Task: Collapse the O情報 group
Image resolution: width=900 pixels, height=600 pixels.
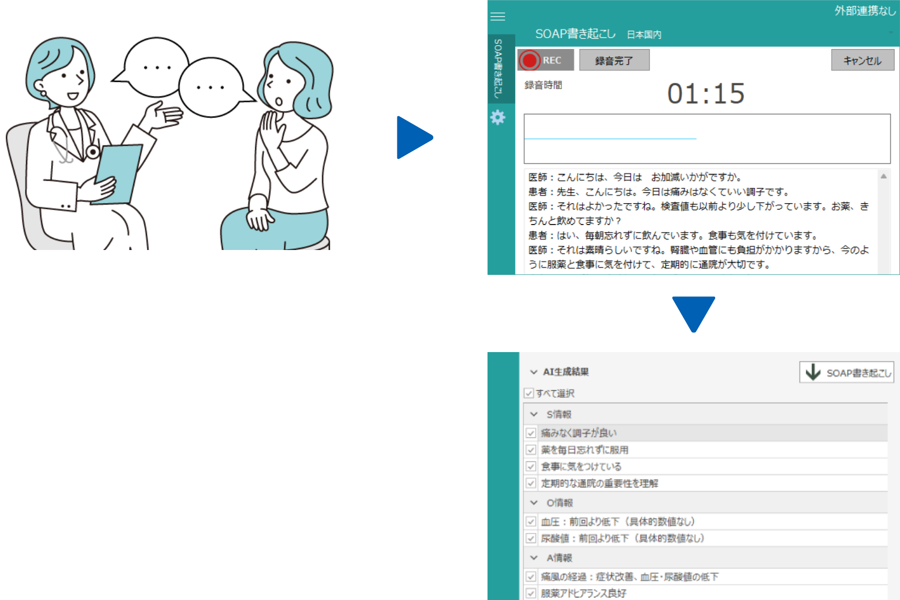Action: pos(534,503)
